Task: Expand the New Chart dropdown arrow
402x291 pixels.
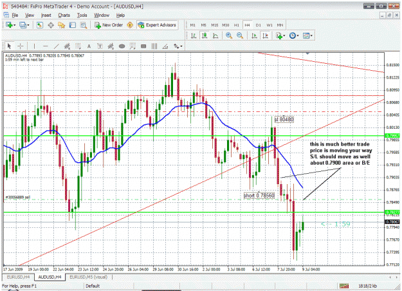Action: pyautogui.click(x=15, y=25)
